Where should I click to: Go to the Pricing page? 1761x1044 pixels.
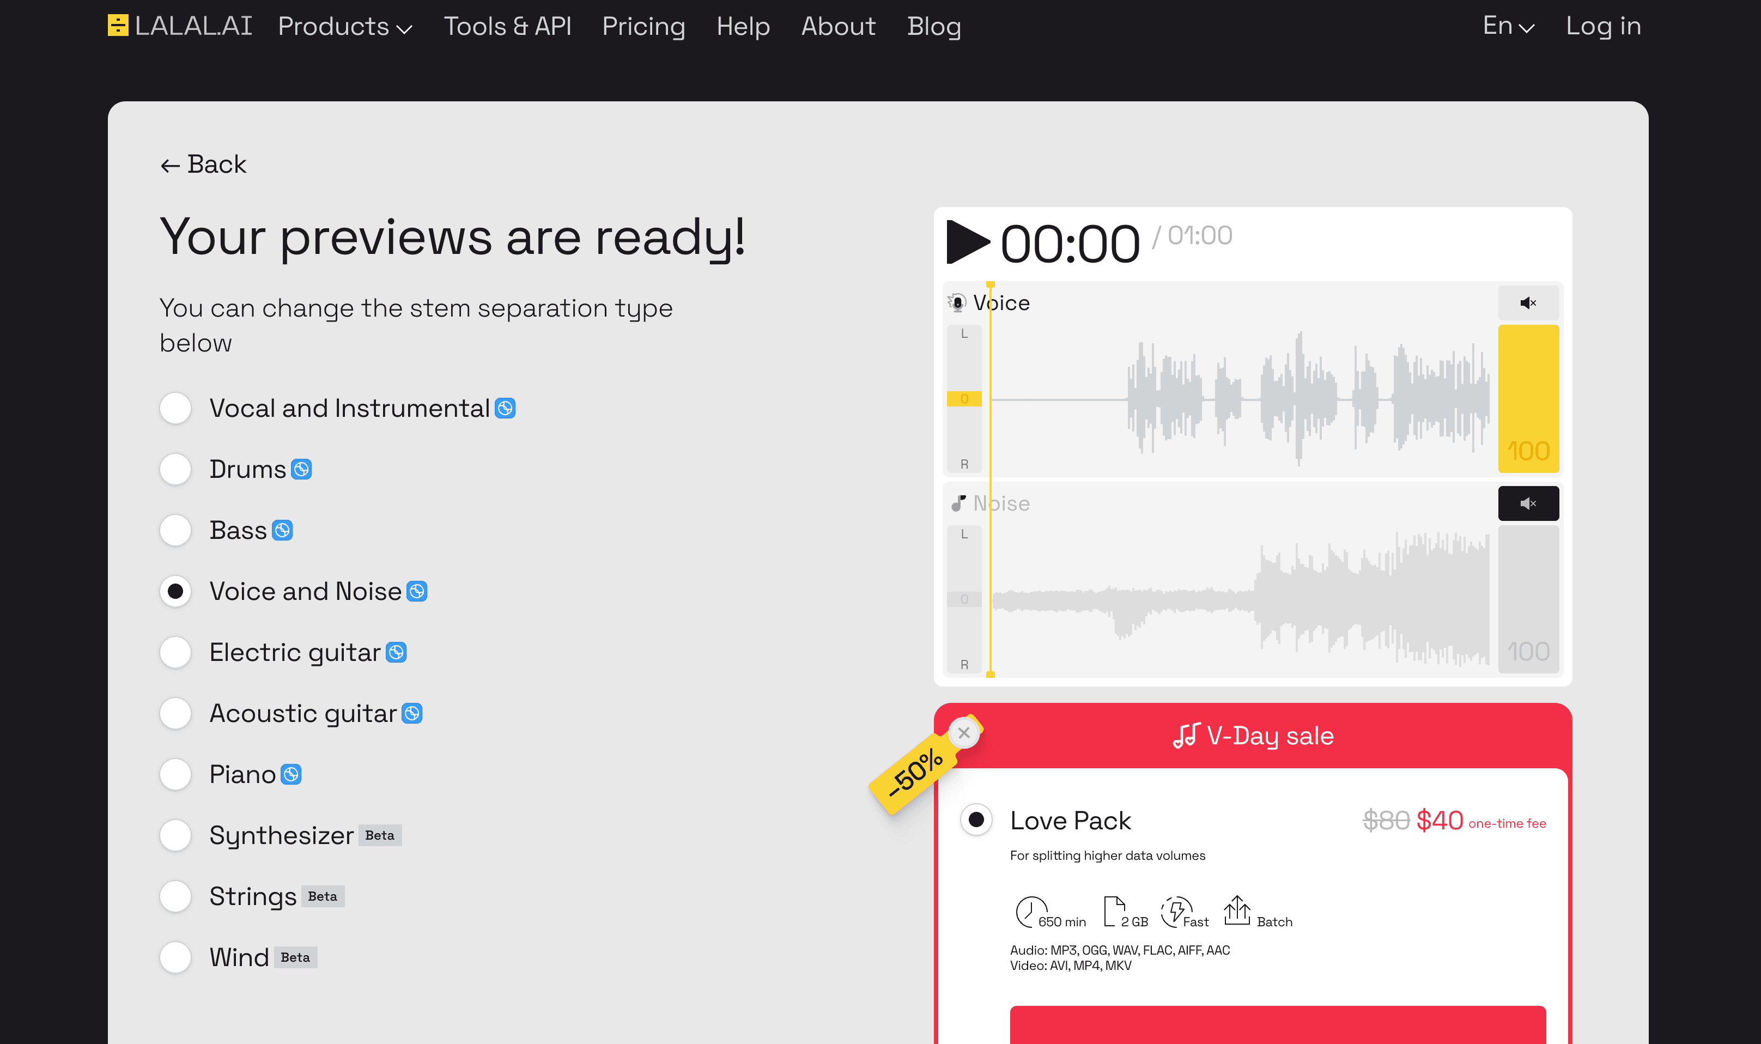643,27
